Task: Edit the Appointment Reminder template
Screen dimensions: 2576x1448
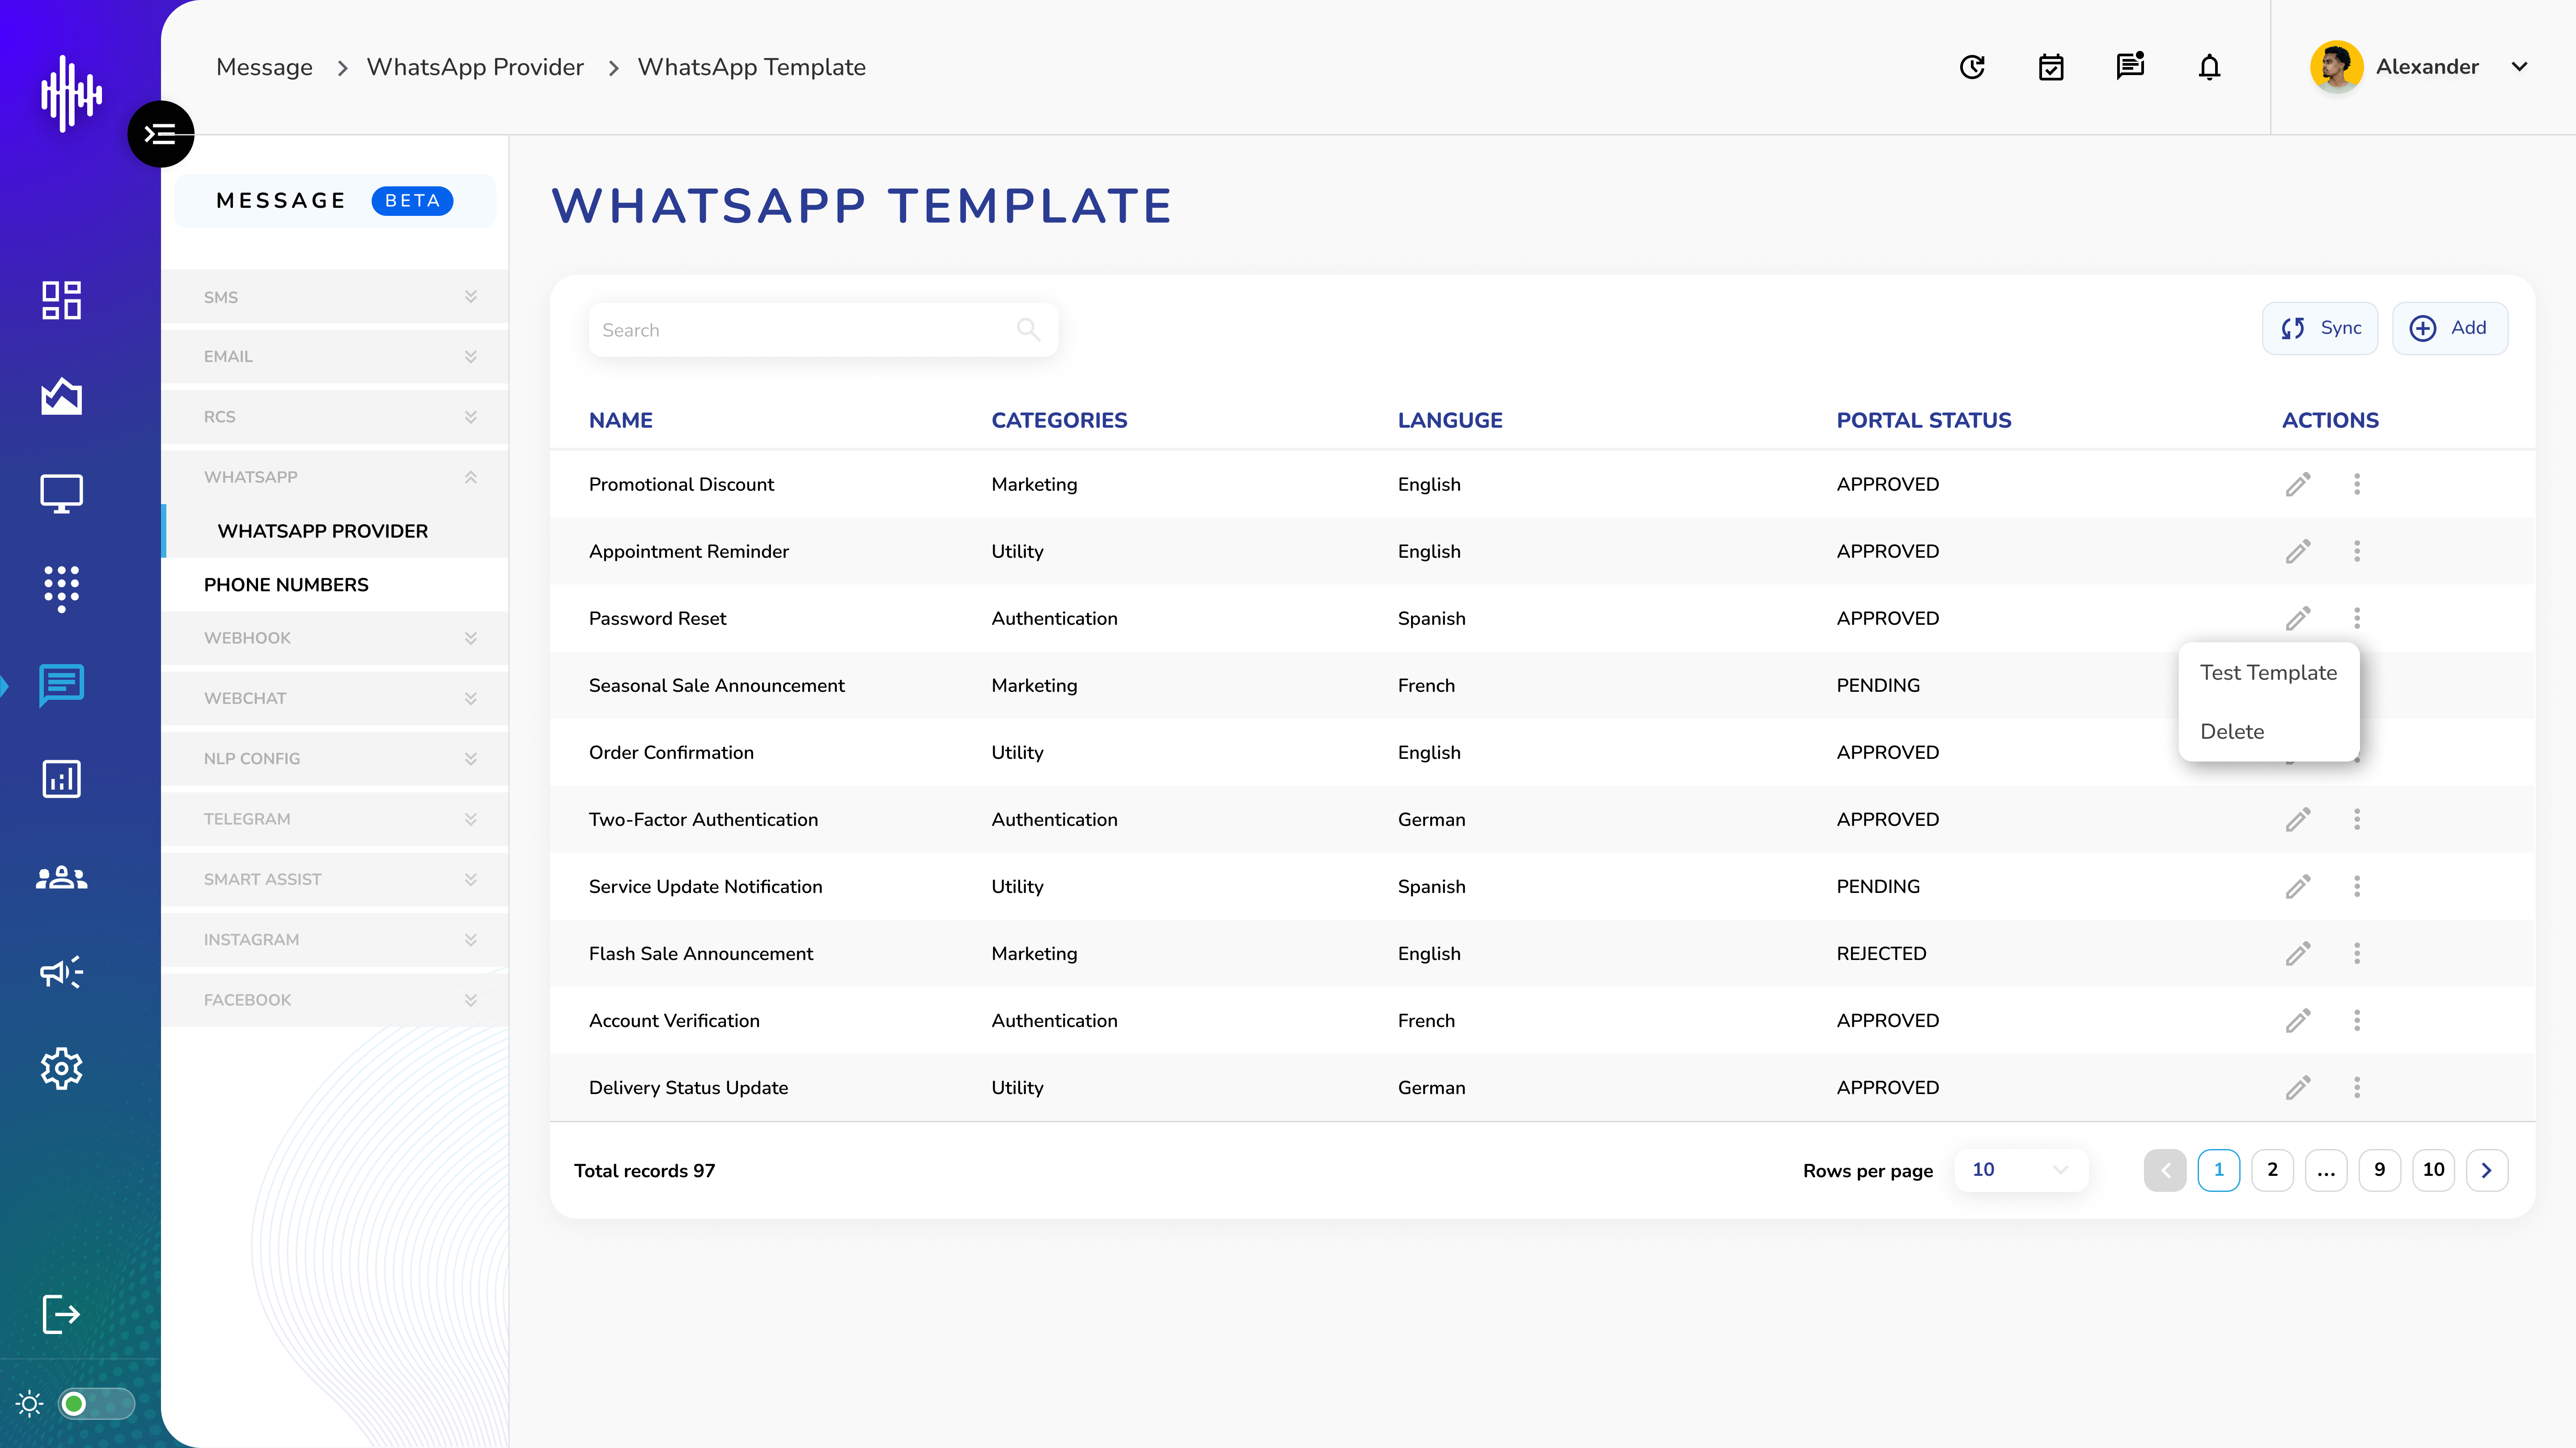Action: point(2298,551)
